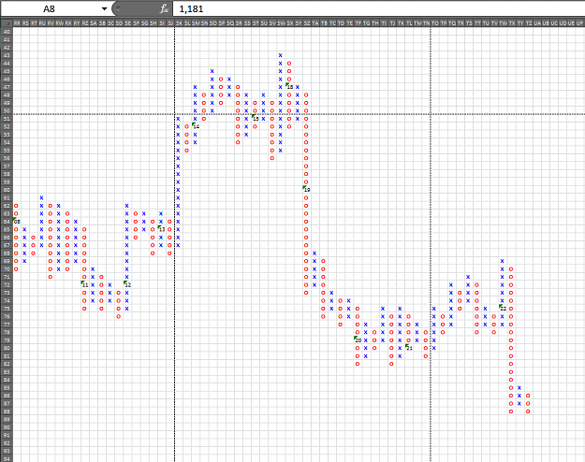Click the cell labeled 14
The width and height of the screenshot is (585, 462).
(196, 126)
